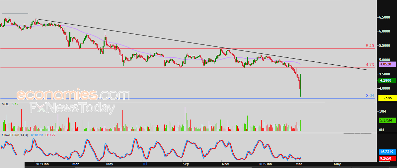
Task: Click the 5.5000 price axis value
Action: (x=384, y=45)
